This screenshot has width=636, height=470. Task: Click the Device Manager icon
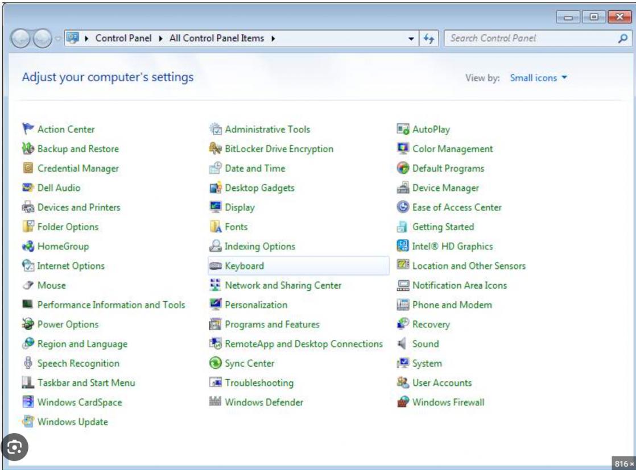click(403, 188)
